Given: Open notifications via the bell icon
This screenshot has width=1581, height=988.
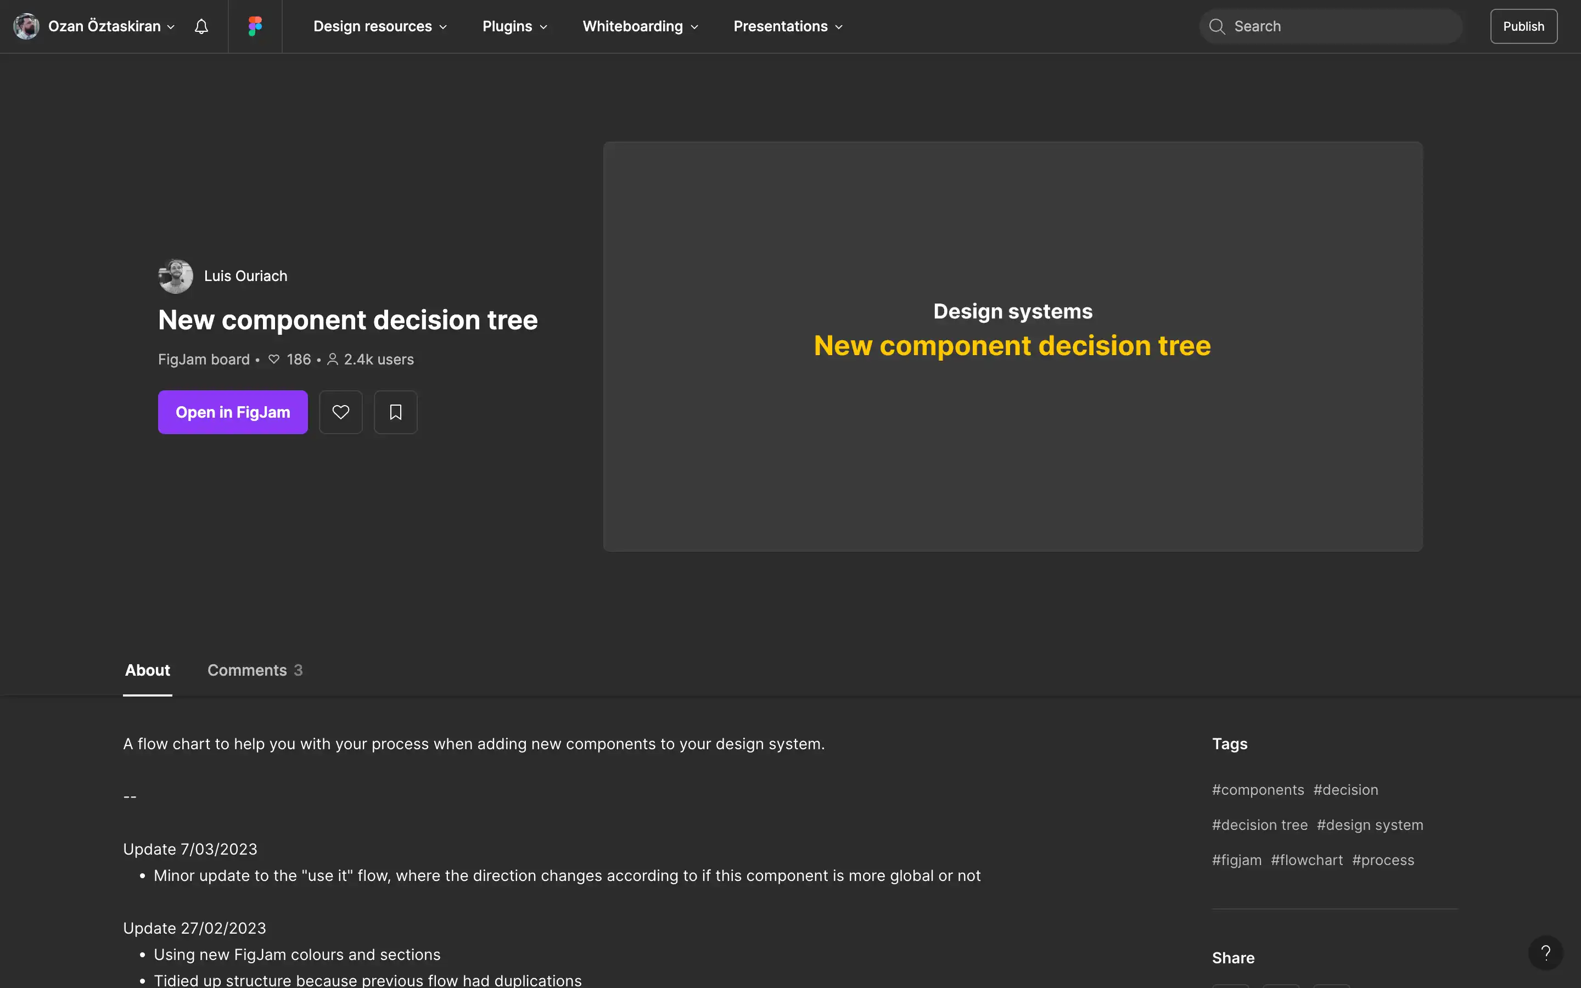Looking at the screenshot, I should point(200,26).
